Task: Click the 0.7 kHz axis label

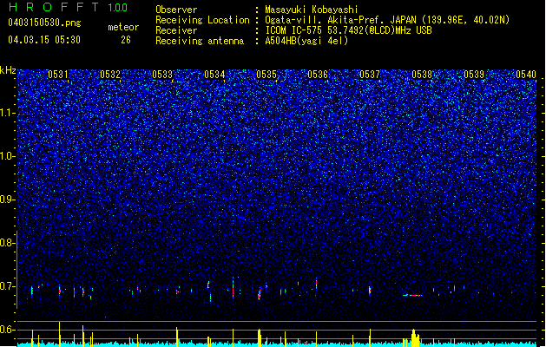Action: [x=7, y=286]
